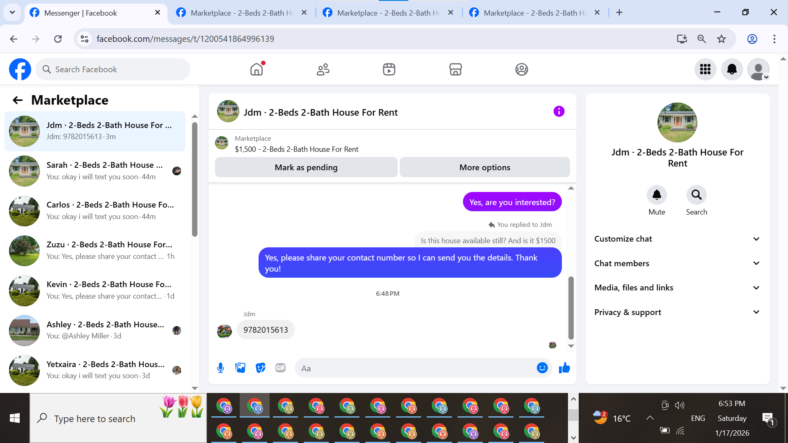Viewport: 788px width, 443px height.
Task: Expand Privacy & support section
Action: click(x=677, y=312)
